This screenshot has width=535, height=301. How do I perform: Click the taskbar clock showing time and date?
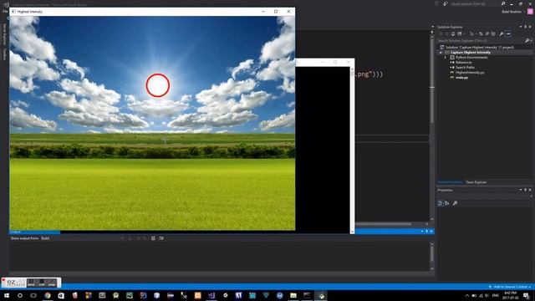511,295
